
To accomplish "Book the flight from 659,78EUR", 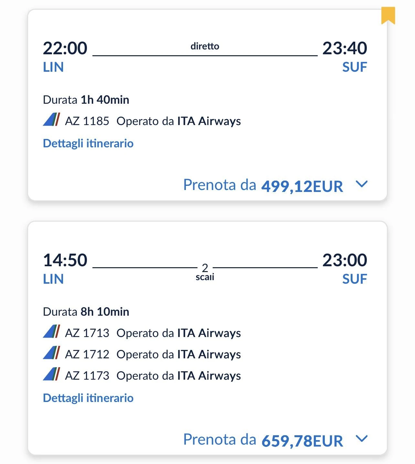I will coord(263,440).
